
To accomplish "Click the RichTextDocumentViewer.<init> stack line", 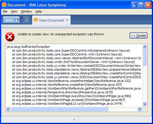I will tap(73, 62).
